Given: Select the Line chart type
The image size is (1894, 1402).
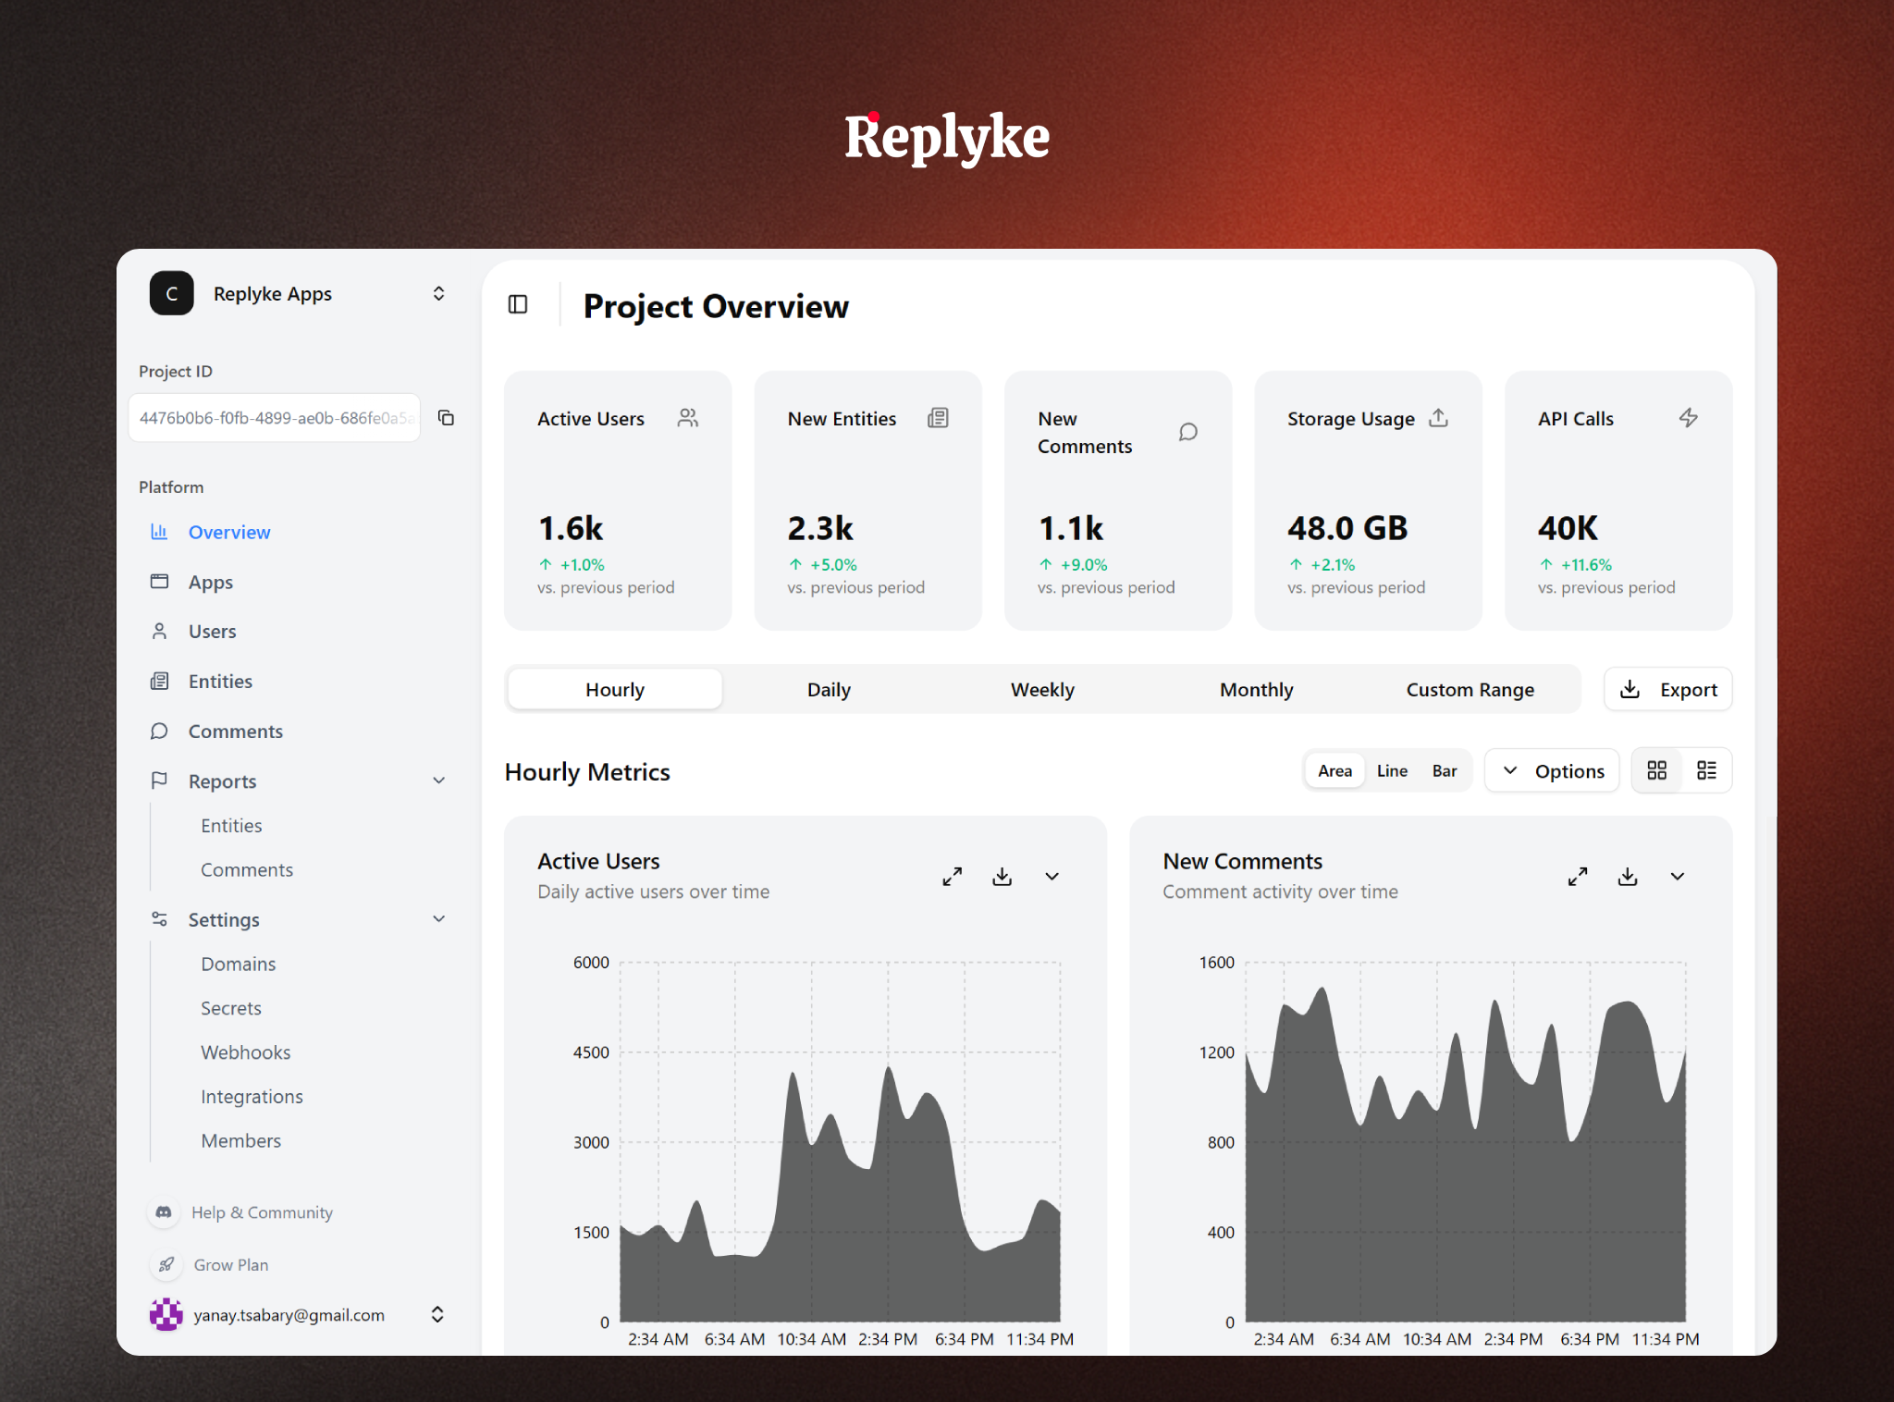Looking at the screenshot, I should pyautogui.click(x=1392, y=769).
